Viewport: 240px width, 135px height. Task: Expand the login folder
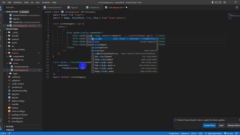8,73
